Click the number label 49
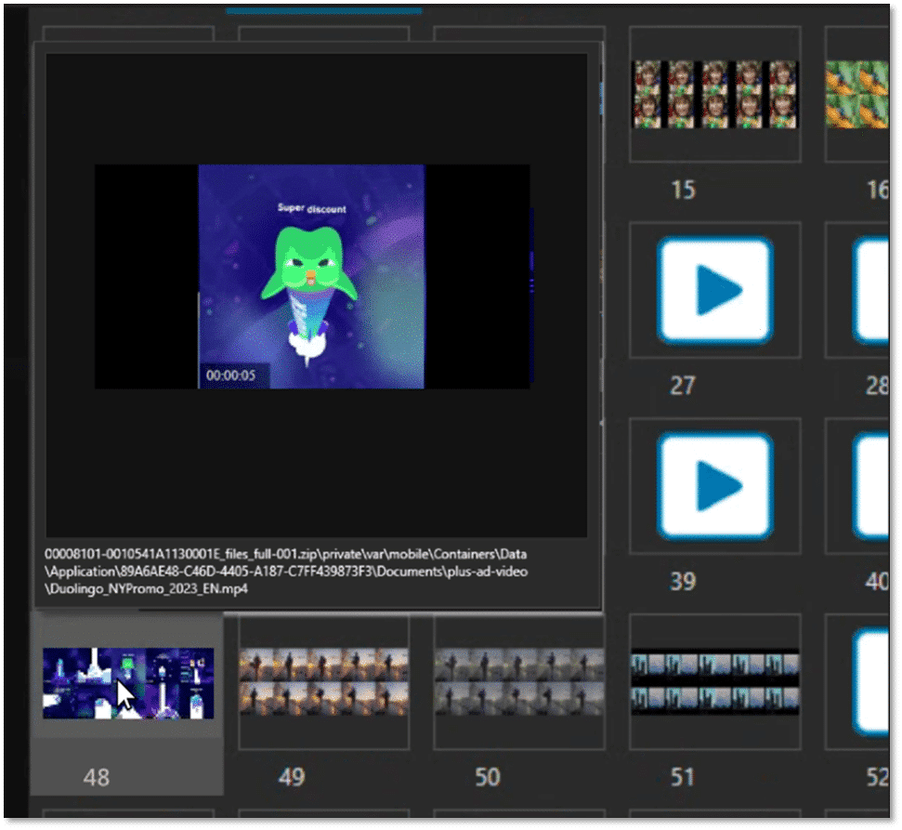902x830 pixels. coord(292,777)
